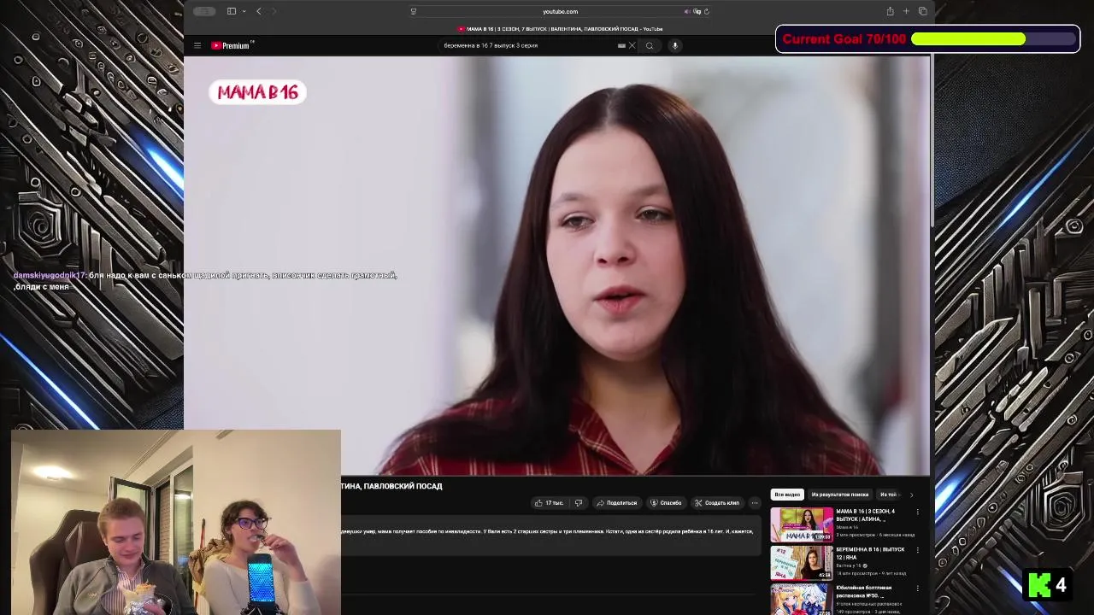Click channel name Мама в 16 under Алина video
The width and height of the screenshot is (1094, 615).
click(847, 527)
